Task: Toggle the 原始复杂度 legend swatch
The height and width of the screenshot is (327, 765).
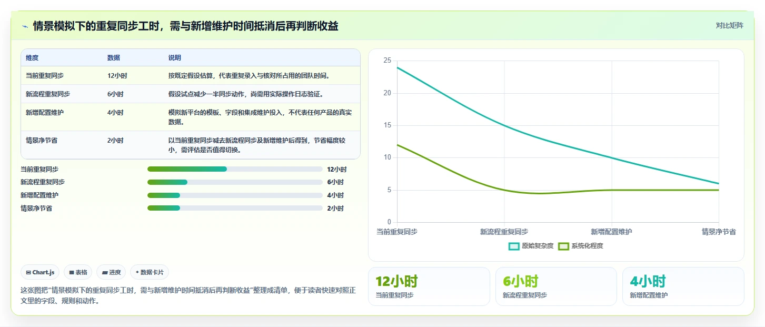Action: coord(514,246)
